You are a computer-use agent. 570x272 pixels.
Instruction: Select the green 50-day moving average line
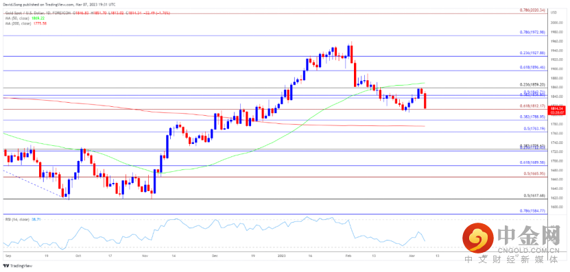pyautogui.click(x=254, y=150)
